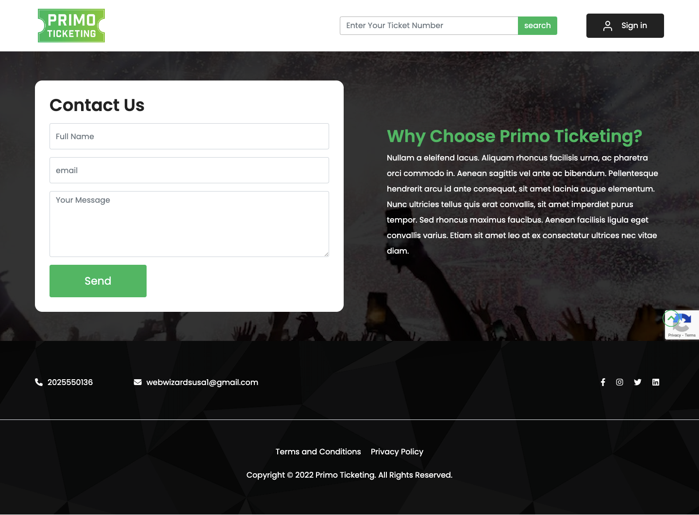Viewport: 699px width, 515px height.
Task: Open the Terms and Conditions link
Action: [318, 451]
